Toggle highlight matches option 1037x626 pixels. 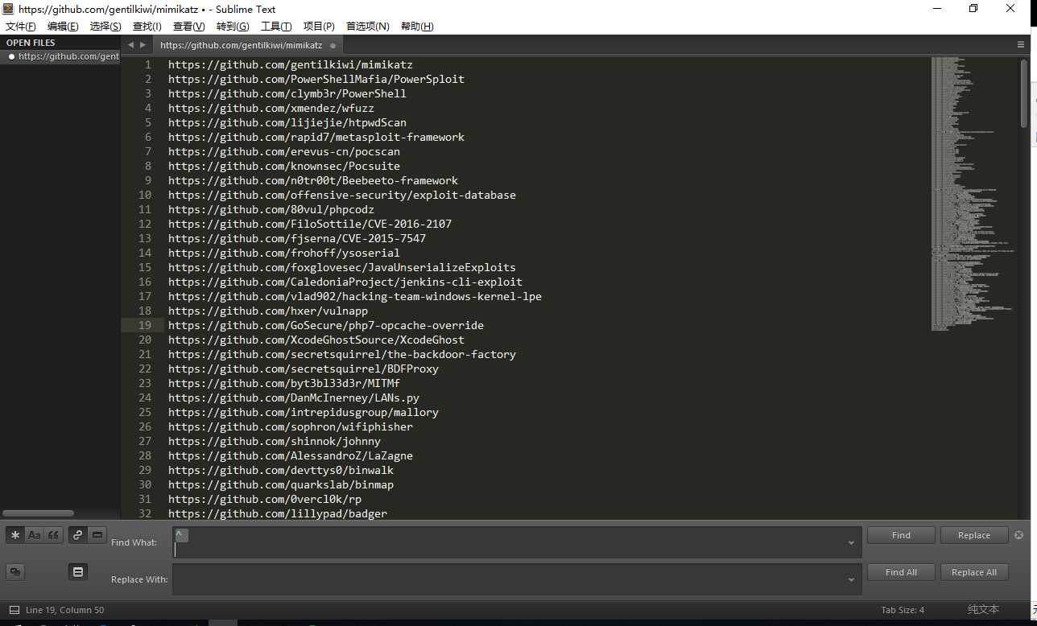click(x=78, y=572)
